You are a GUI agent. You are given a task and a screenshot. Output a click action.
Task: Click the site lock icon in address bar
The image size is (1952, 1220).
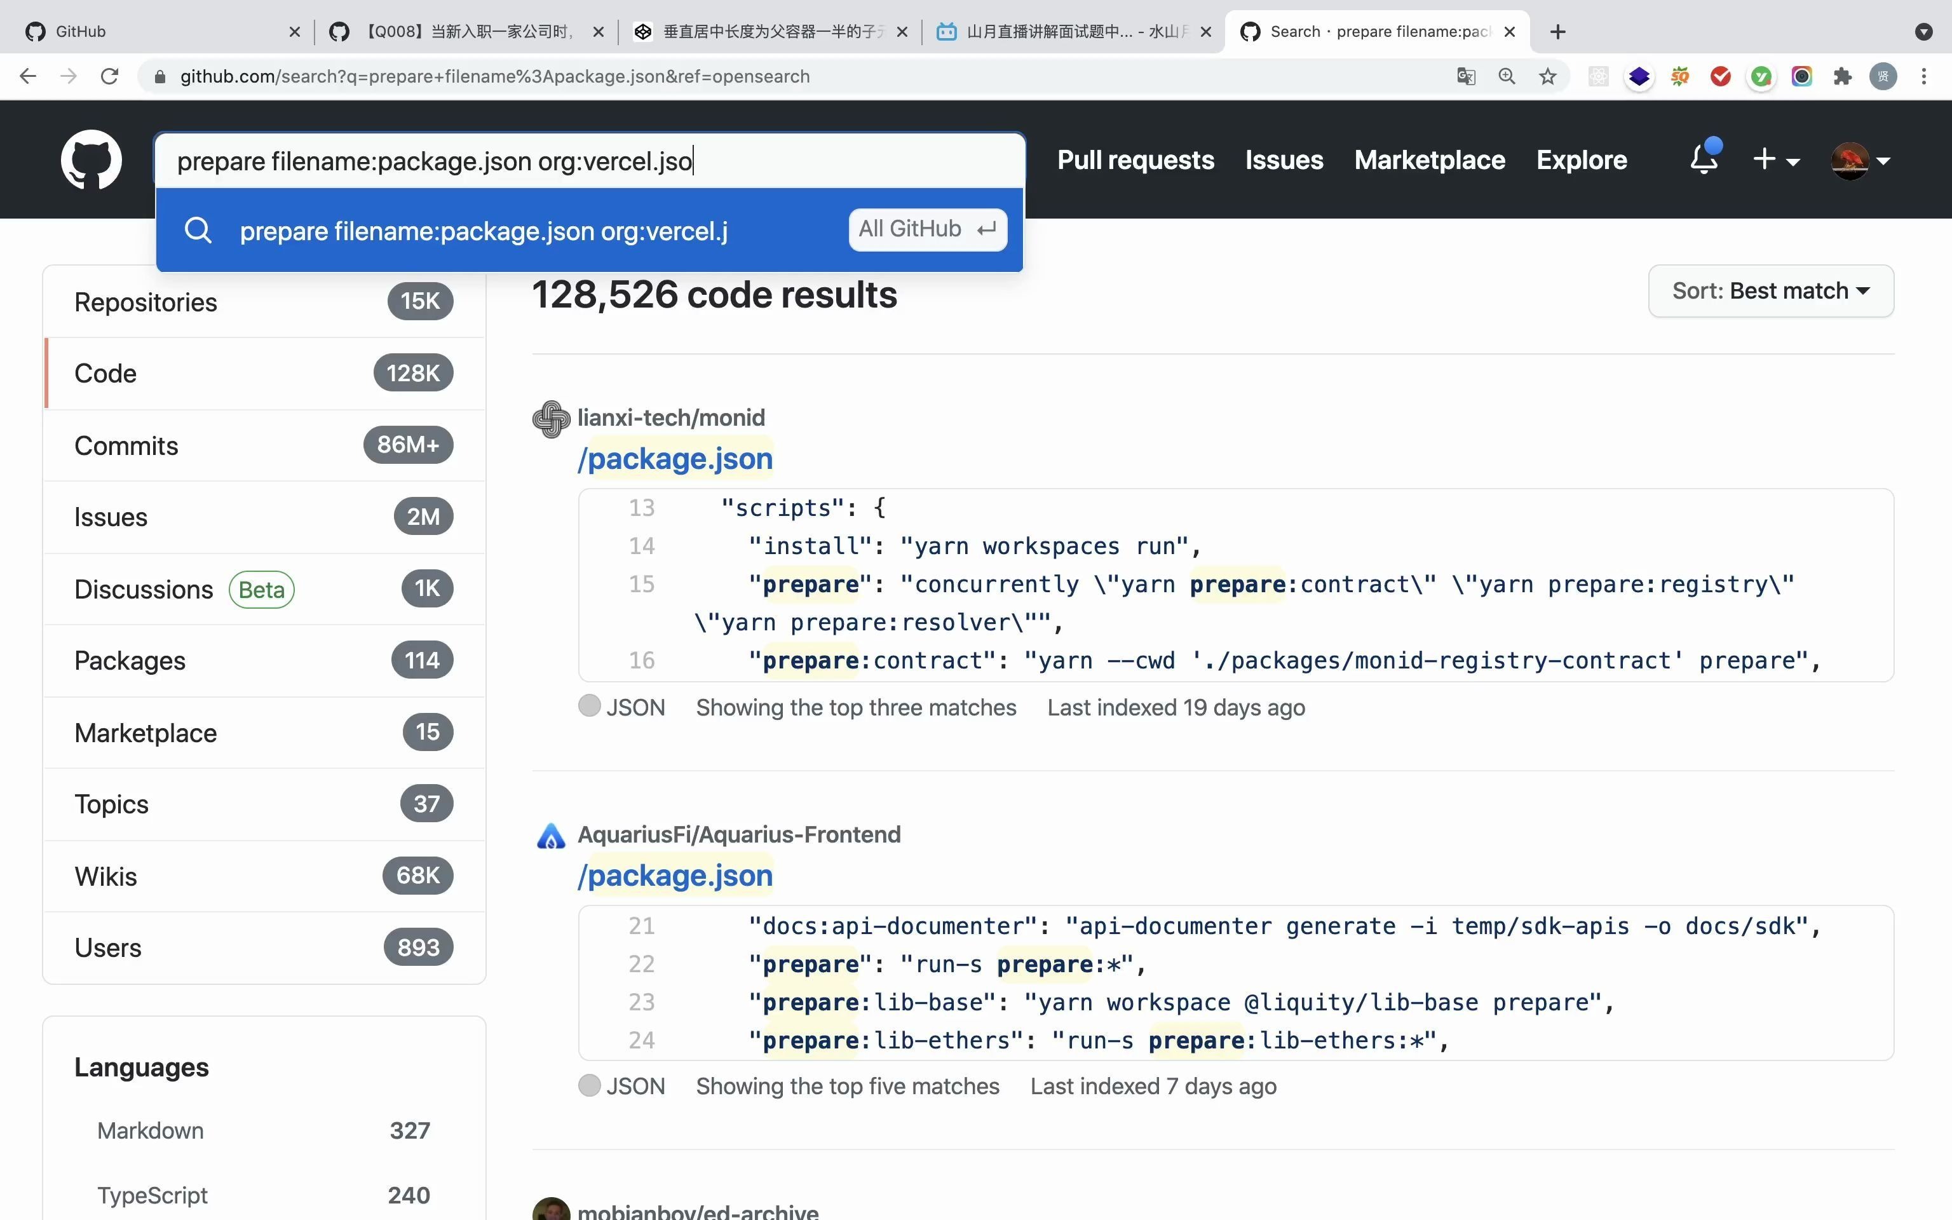pyautogui.click(x=159, y=76)
